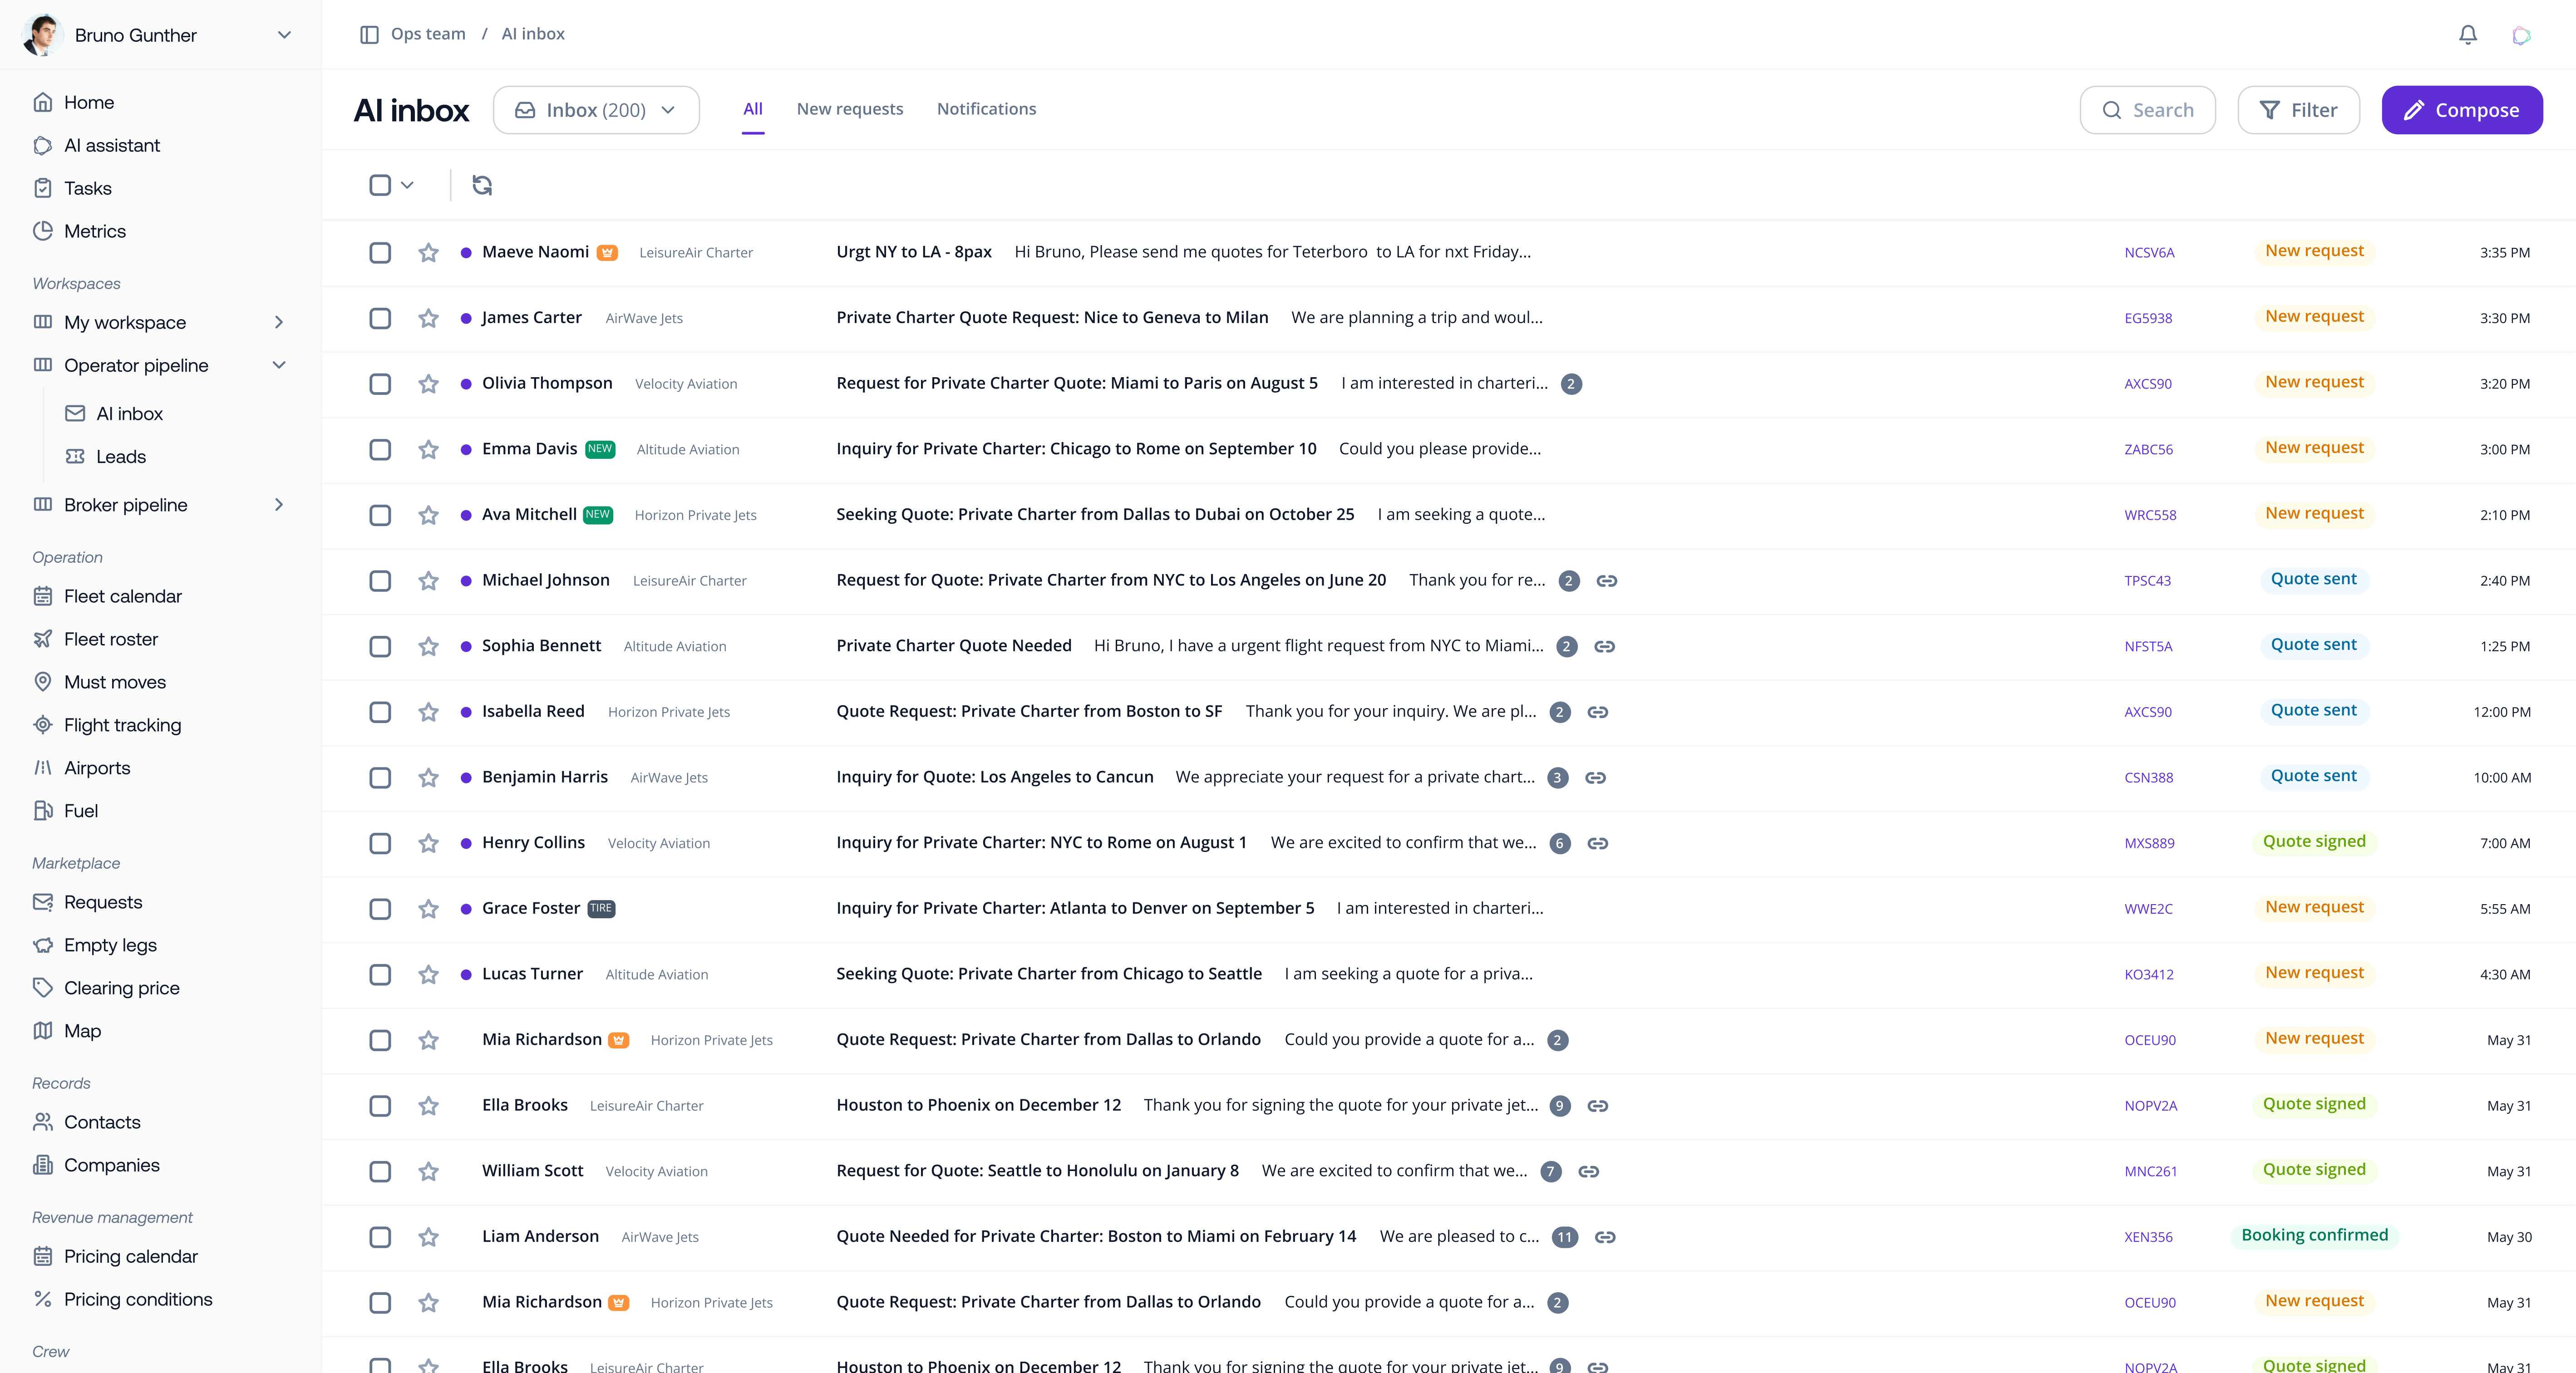
Task: Collapse Operator pipeline
Action: [x=279, y=365]
